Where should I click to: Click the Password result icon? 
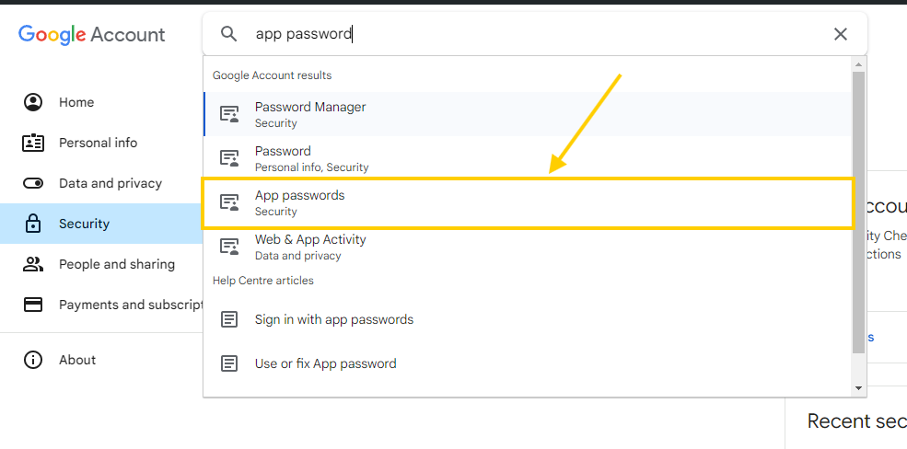click(229, 158)
